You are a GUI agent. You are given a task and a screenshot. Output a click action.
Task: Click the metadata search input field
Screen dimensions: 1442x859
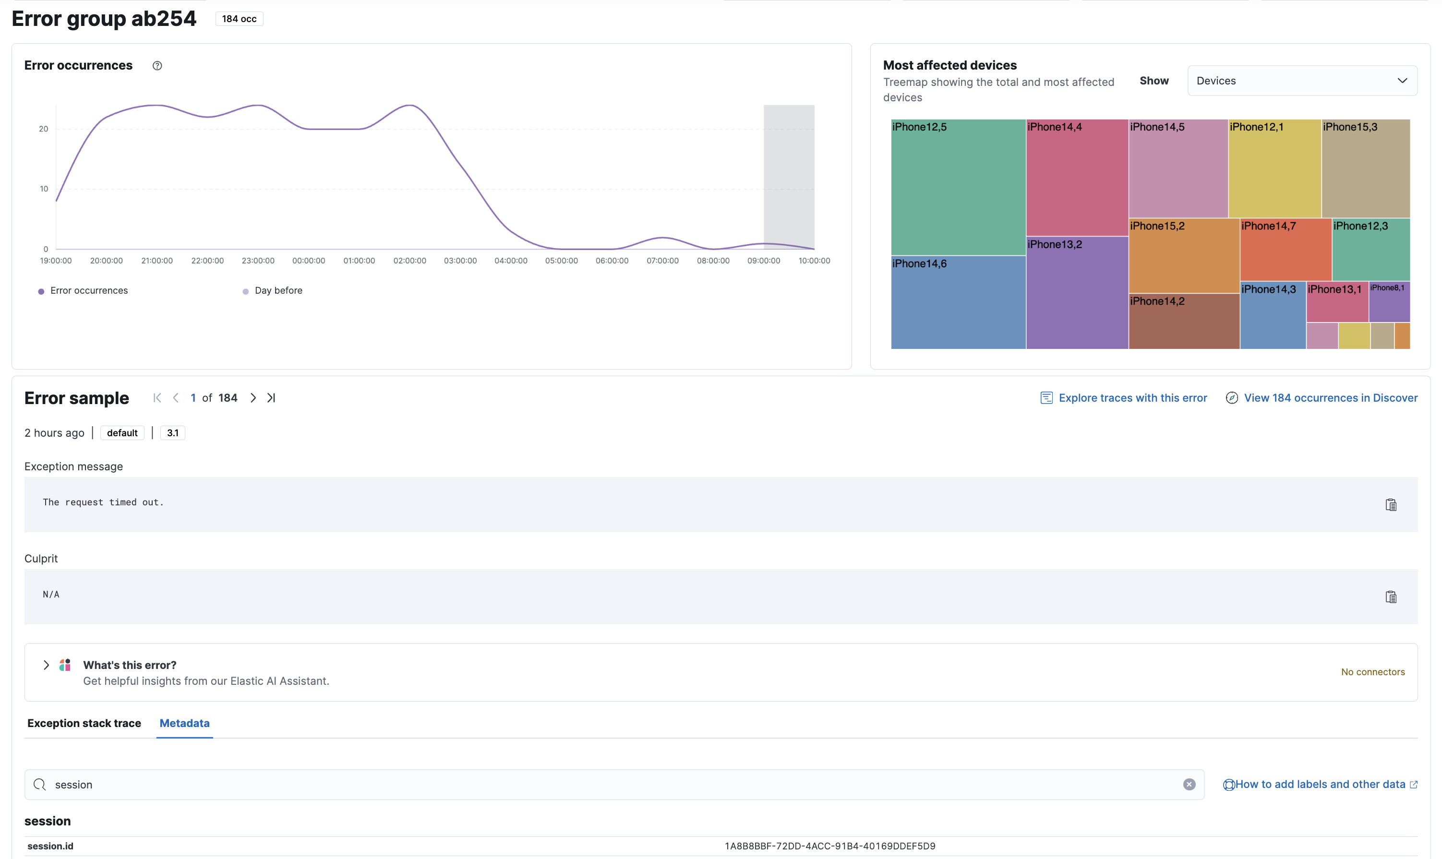(x=613, y=784)
